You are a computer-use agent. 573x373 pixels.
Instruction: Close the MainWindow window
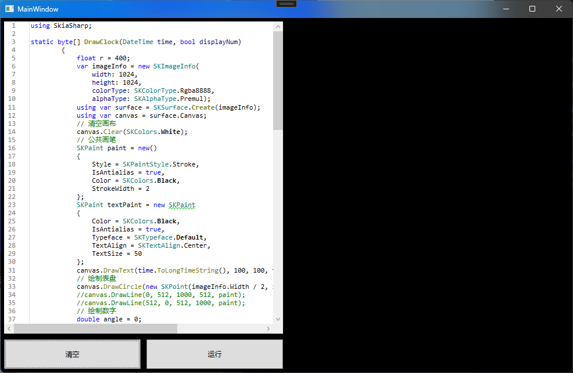pos(558,9)
